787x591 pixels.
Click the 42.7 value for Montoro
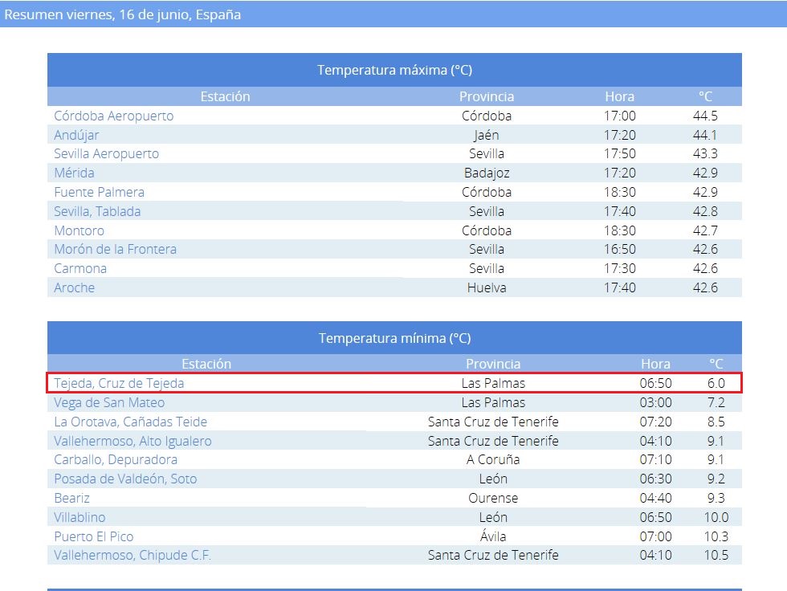[x=705, y=230]
